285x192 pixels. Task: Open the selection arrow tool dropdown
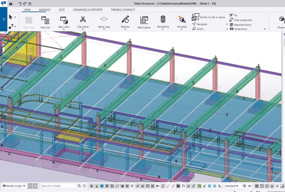click(15, 17)
